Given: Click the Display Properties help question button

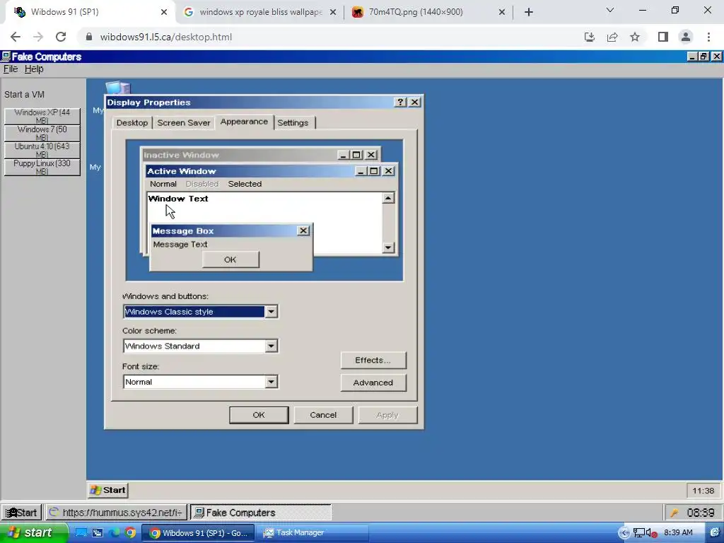Looking at the screenshot, I should pyautogui.click(x=400, y=102).
